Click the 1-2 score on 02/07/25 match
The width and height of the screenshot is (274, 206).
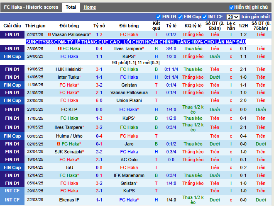coord(99,34)
